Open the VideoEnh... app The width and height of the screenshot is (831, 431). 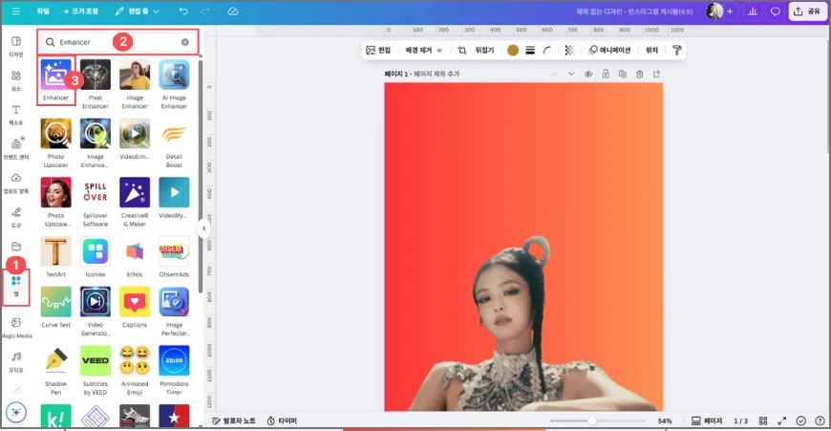tap(135, 139)
